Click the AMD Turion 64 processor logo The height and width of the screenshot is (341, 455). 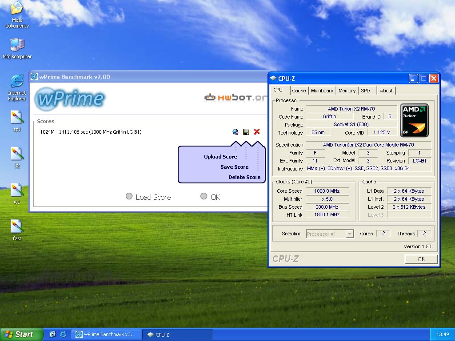pos(414,120)
